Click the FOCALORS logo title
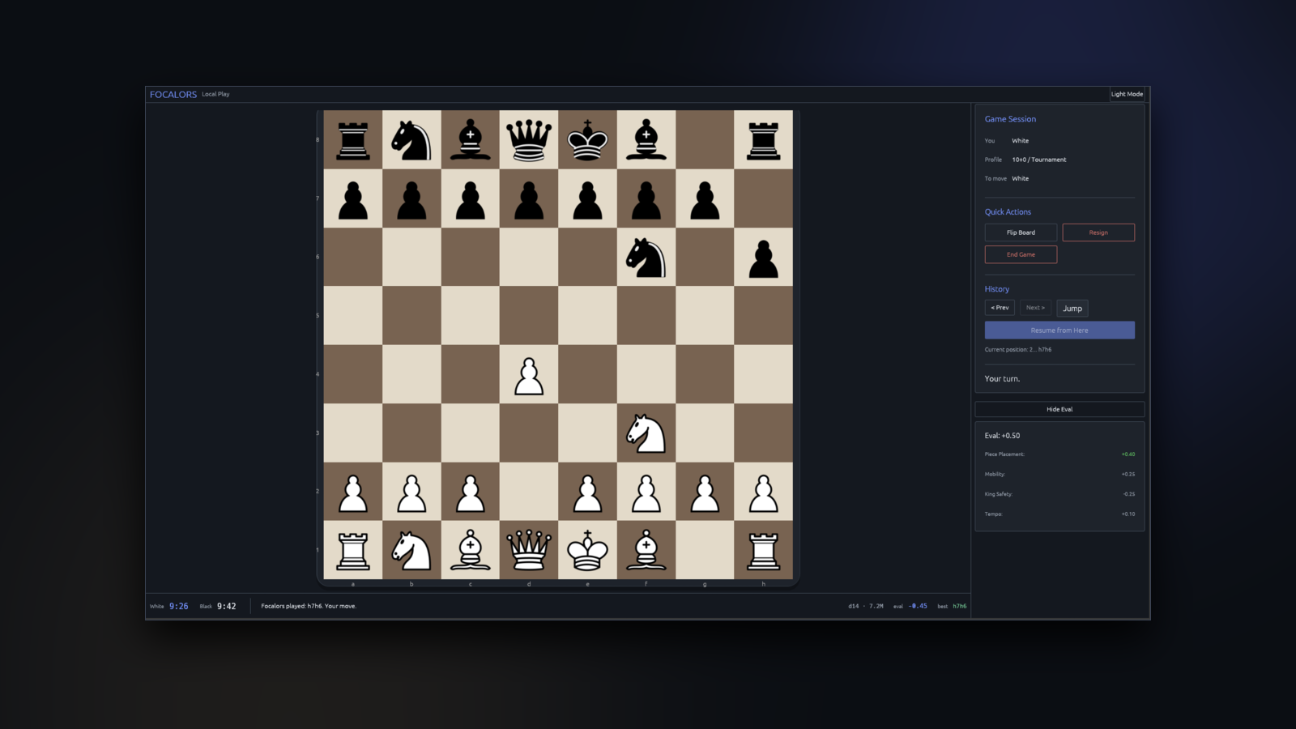1296x729 pixels. (173, 95)
